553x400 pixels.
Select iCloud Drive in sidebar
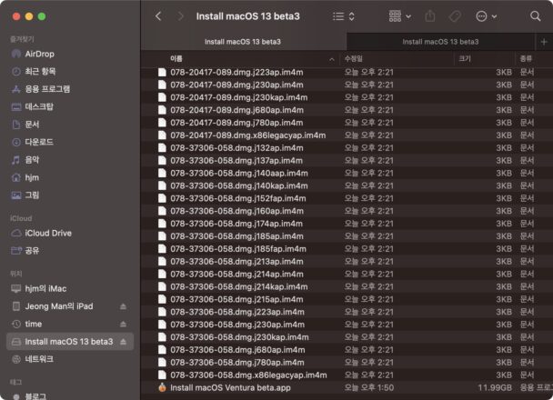48,233
